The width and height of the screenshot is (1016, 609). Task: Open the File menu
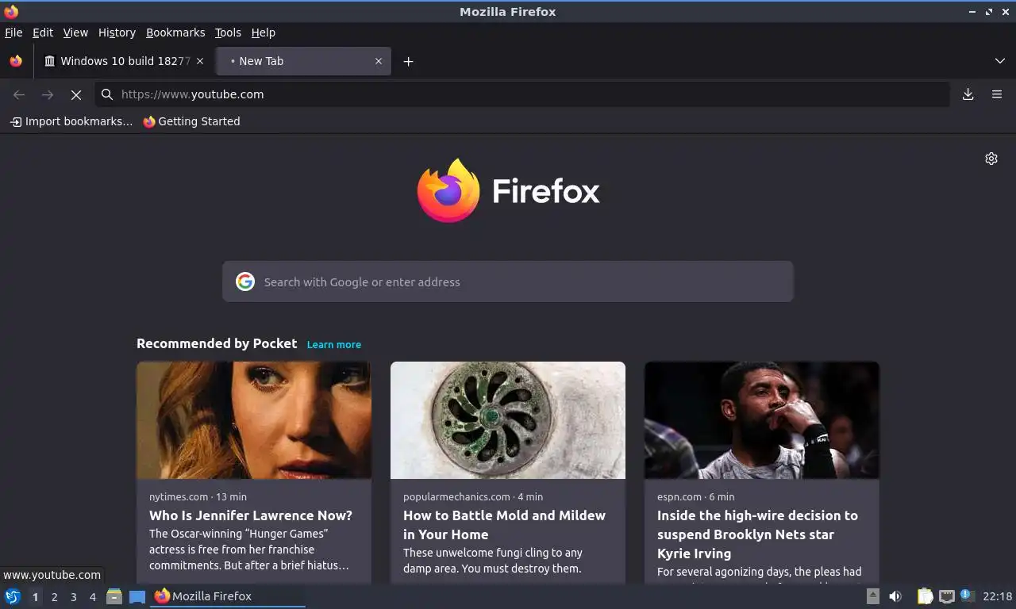(13, 33)
